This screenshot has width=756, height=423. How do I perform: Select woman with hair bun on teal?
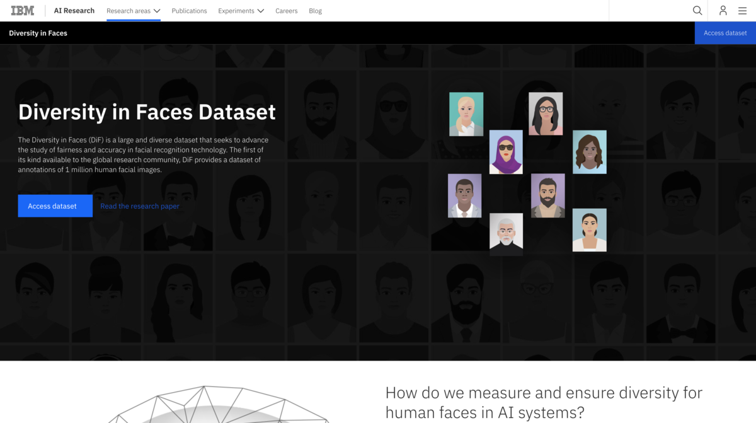[590, 230]
